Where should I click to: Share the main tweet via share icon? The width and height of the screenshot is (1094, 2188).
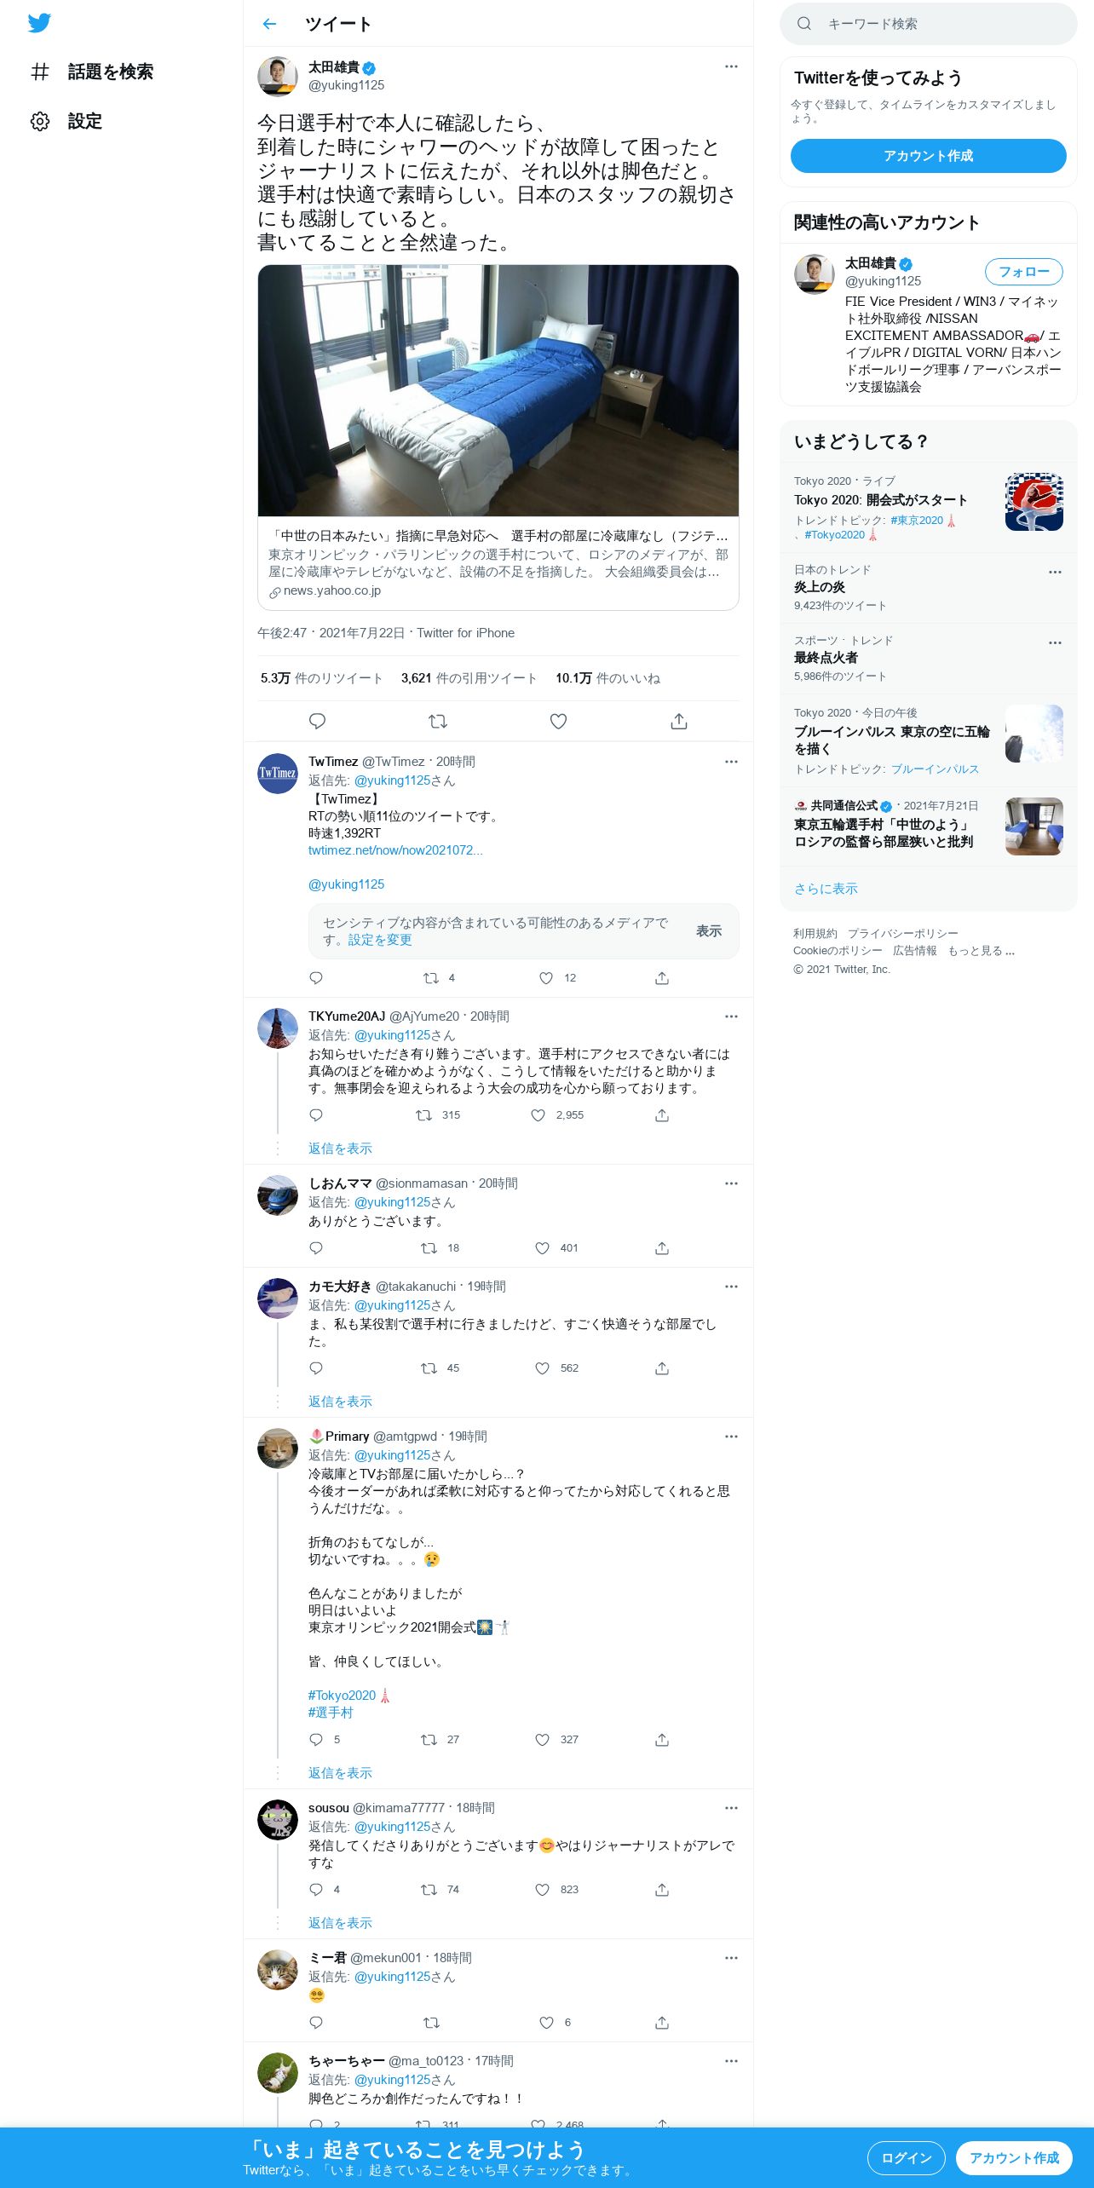pyautogui.click(x=679, y=721)
